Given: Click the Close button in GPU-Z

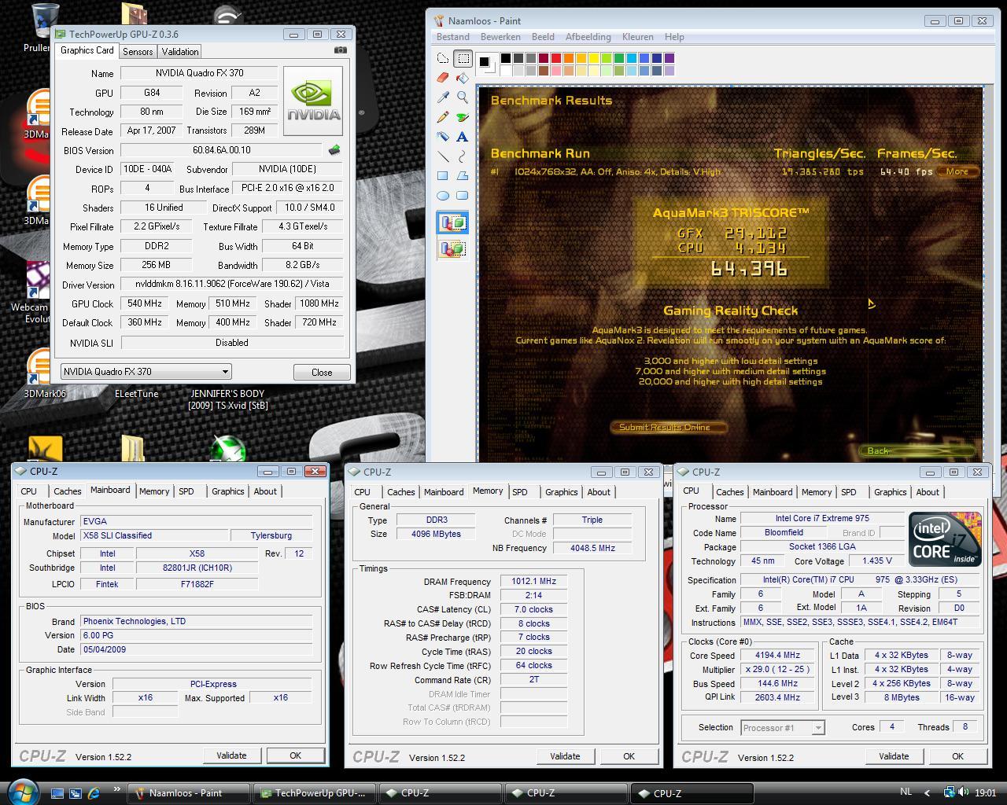Looking at the screenshot, I should click(x=322, y=373).
